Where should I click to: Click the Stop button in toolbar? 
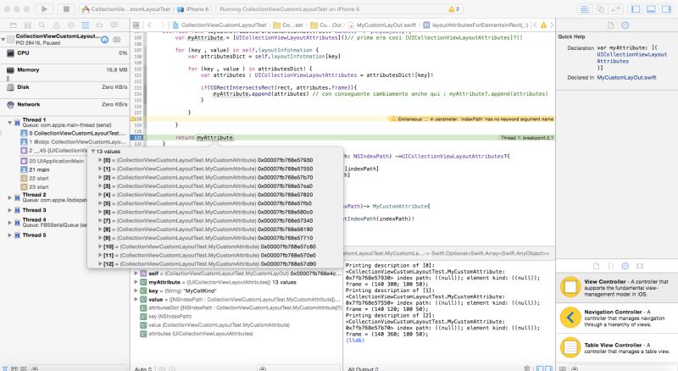click(x=66, y=8)
